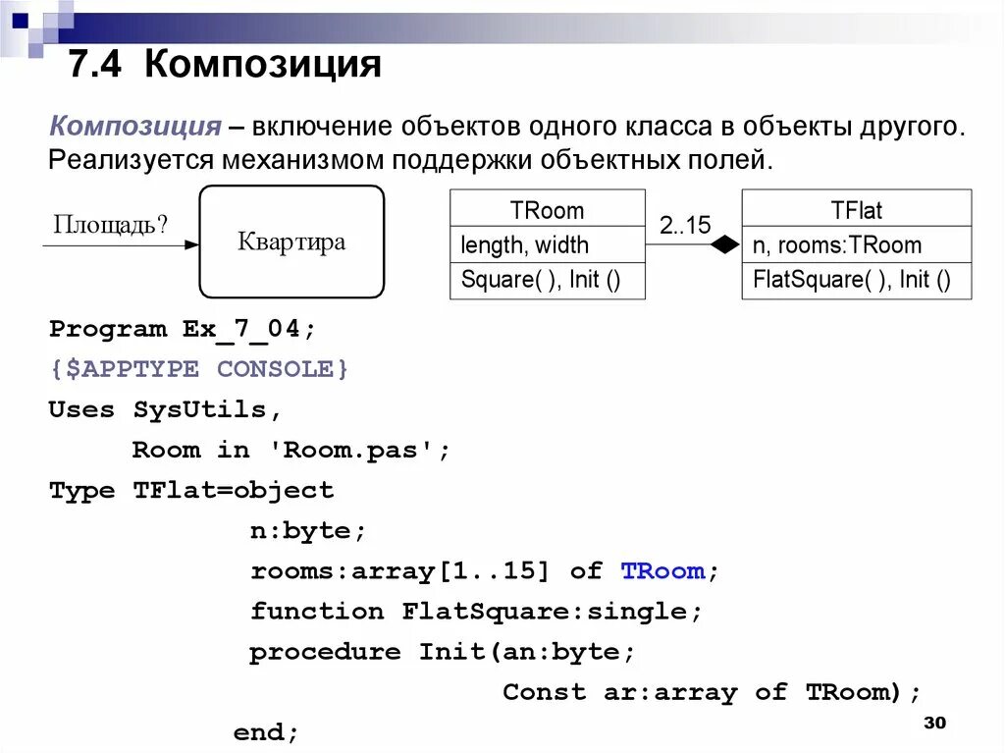
Task: Click the "Const ar:array of TRoom);" line
Action: 712,692
